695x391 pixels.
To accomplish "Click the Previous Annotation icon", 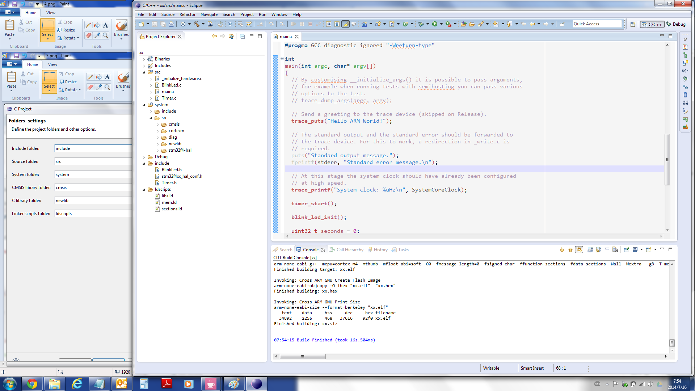I will click(x=509, y=24).
